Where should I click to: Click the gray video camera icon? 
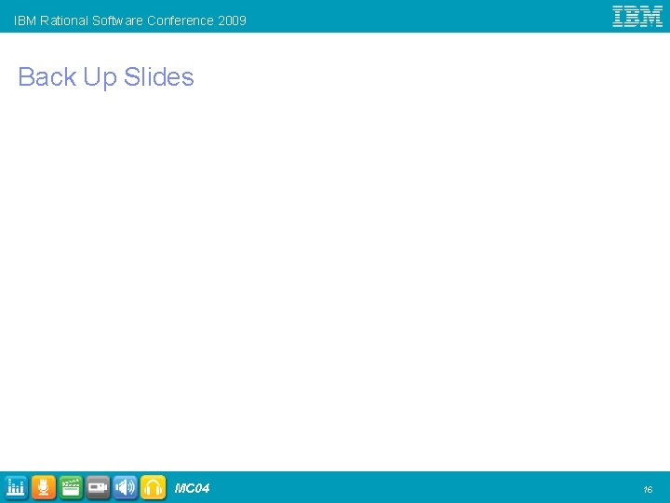click(x=98, y=487)
